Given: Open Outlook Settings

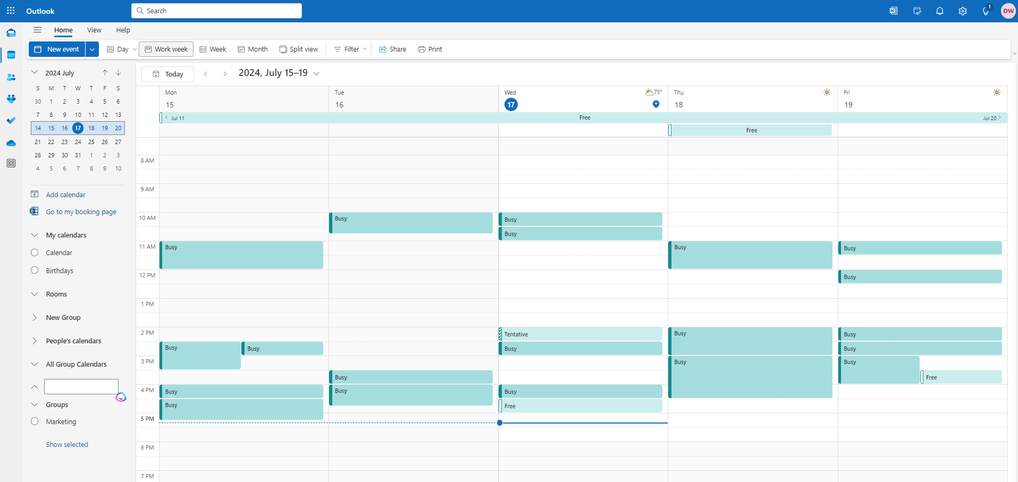Looking at the screenshot, I should 962,11.
